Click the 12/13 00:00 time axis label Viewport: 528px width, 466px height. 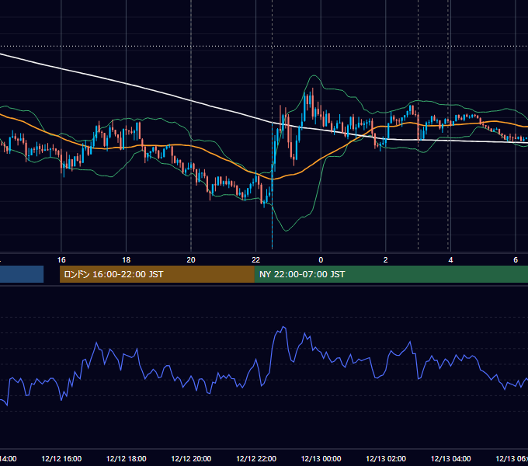321,458
